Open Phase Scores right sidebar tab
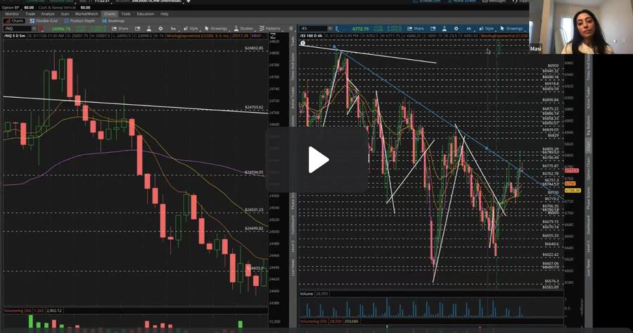 [x=589, y=199]
